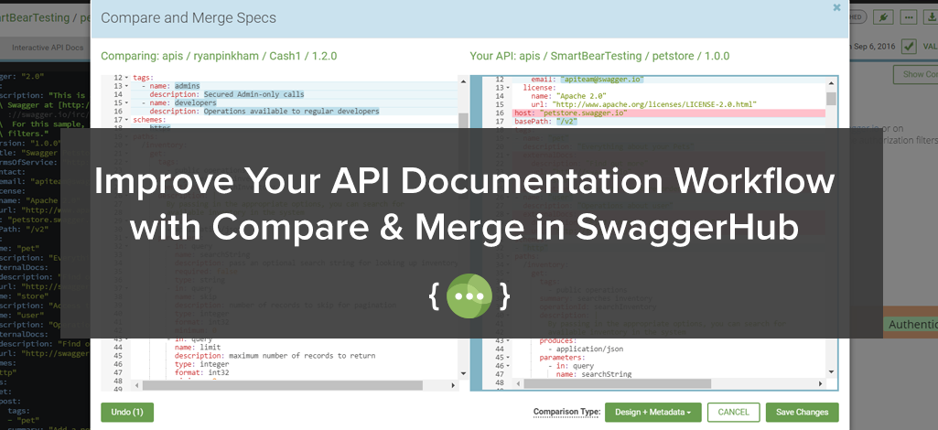Collapse the license block in right editor
The image size is (938, 430).
508,87
